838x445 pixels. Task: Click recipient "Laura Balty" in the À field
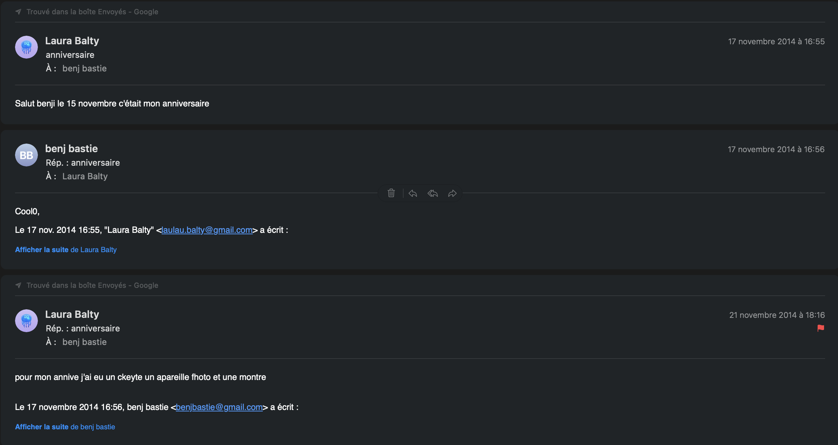[x=85, y=176]
